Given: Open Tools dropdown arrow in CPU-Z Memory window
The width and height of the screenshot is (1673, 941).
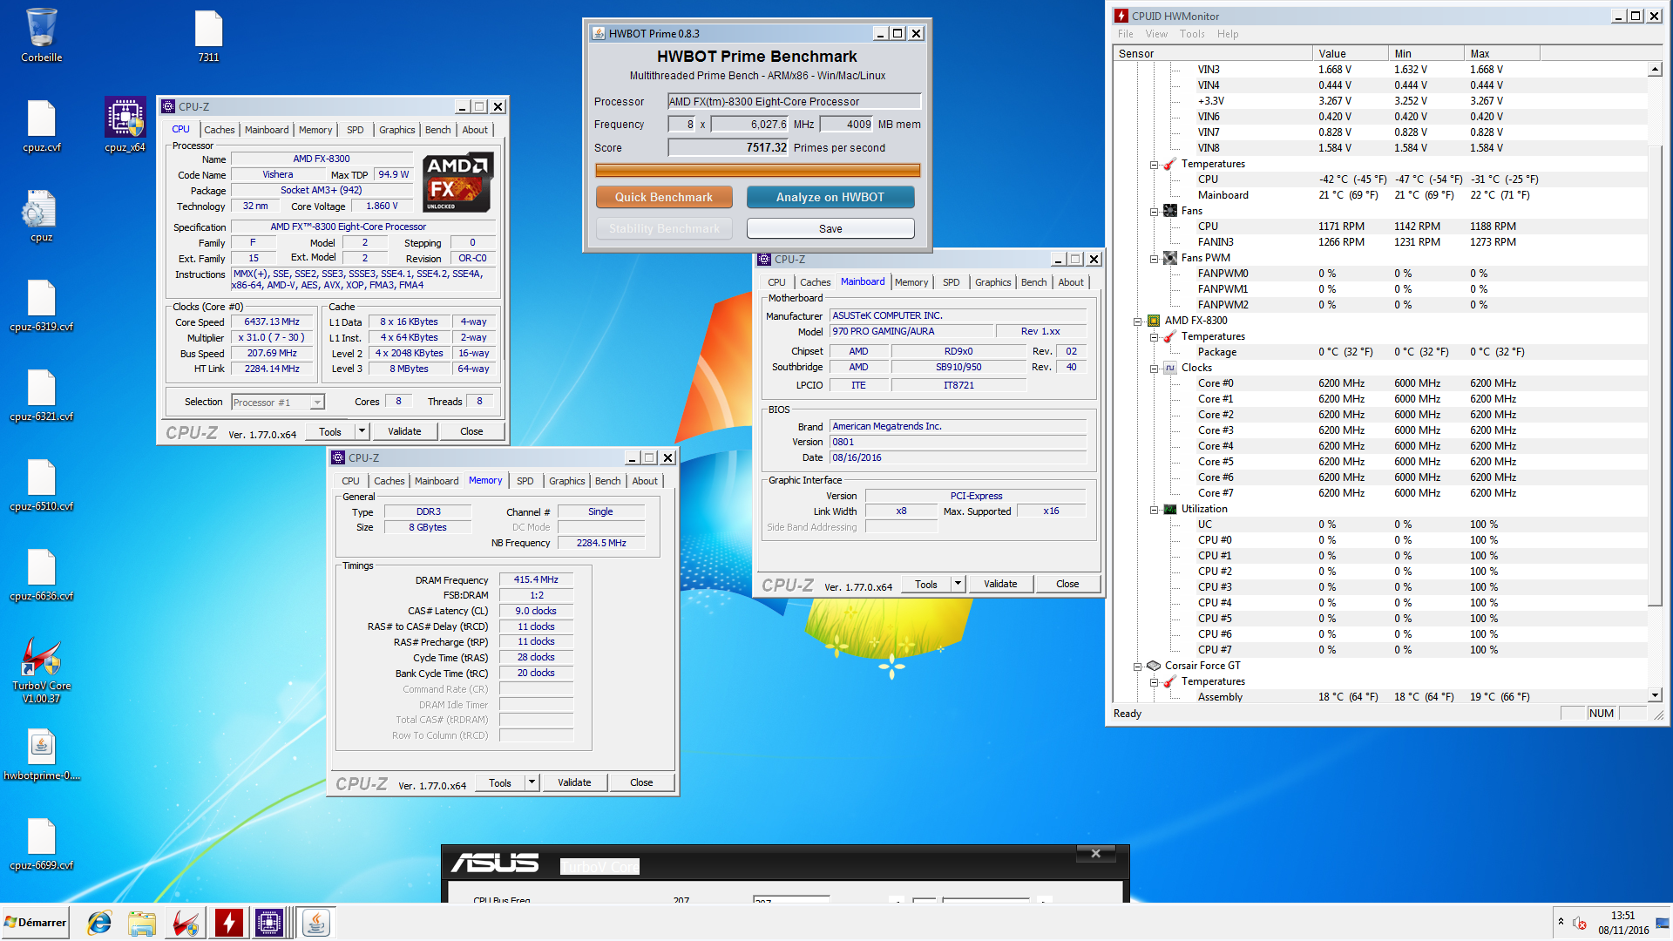Looking at the screenshot, I should (x=532, y=782).
